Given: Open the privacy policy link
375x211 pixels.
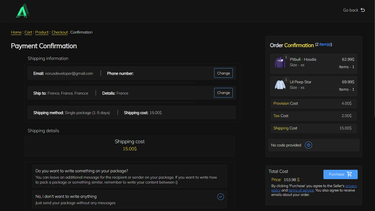Looking at the screenshot, I should point(351,186).
